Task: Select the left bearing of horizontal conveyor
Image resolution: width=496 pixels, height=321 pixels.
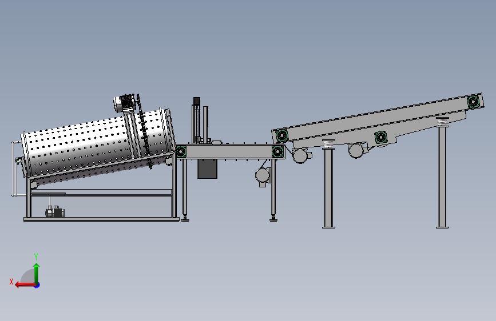Action: point(181,152)
